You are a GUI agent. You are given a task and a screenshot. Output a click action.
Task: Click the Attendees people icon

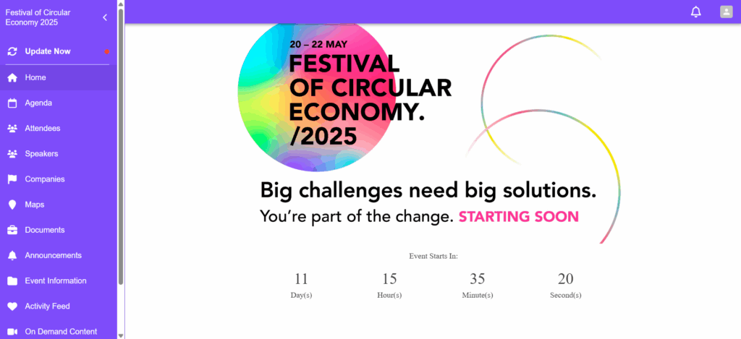click(x=12, y=129)
